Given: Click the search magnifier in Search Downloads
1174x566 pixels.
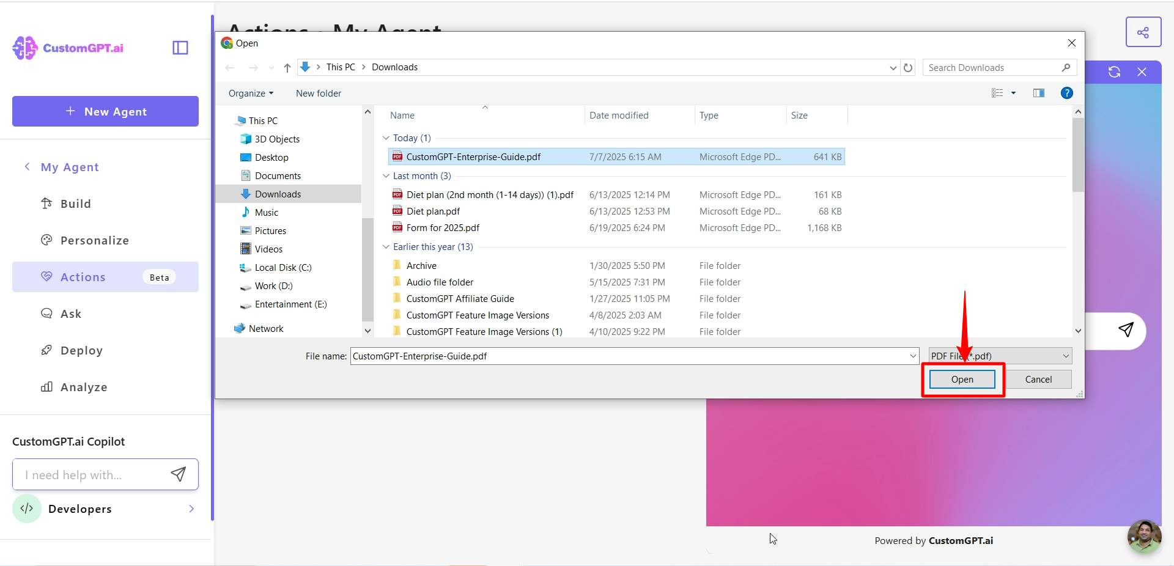Looking at the screenshot, I should [1066, 67].
